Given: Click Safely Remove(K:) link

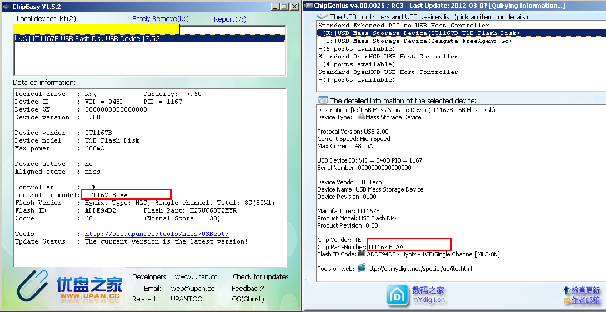Looking at the screenshot, I should tap(160, 19).
